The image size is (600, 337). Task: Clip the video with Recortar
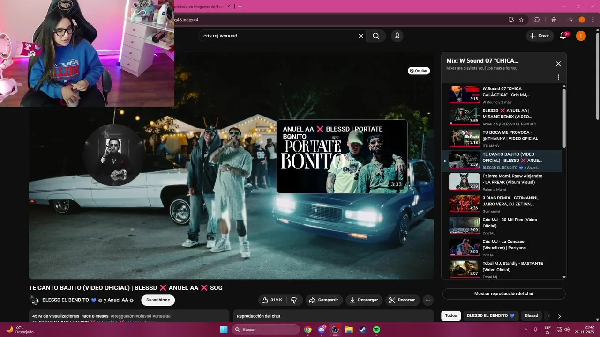coord(402,300)
